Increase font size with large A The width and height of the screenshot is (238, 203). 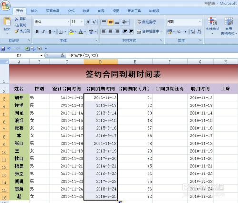click(x=88, y=22)
